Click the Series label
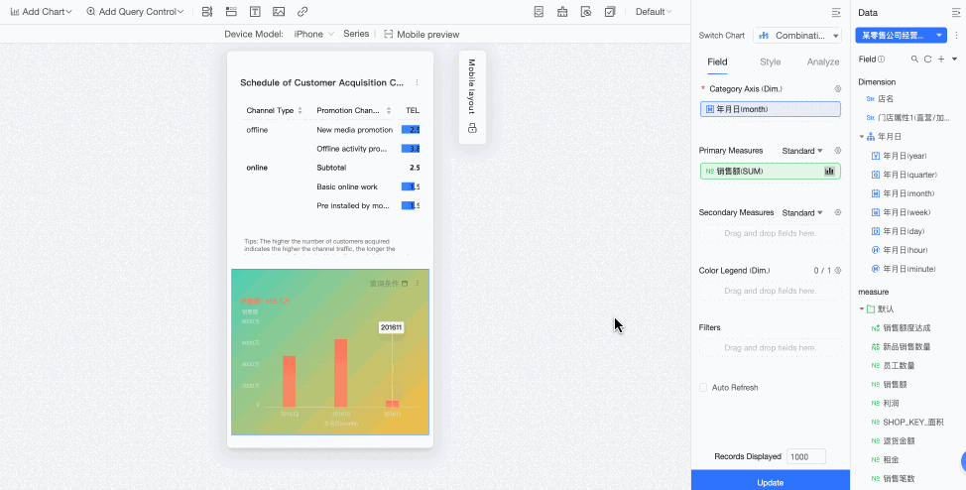Screen dimensions: 966x490 [356, 34]
